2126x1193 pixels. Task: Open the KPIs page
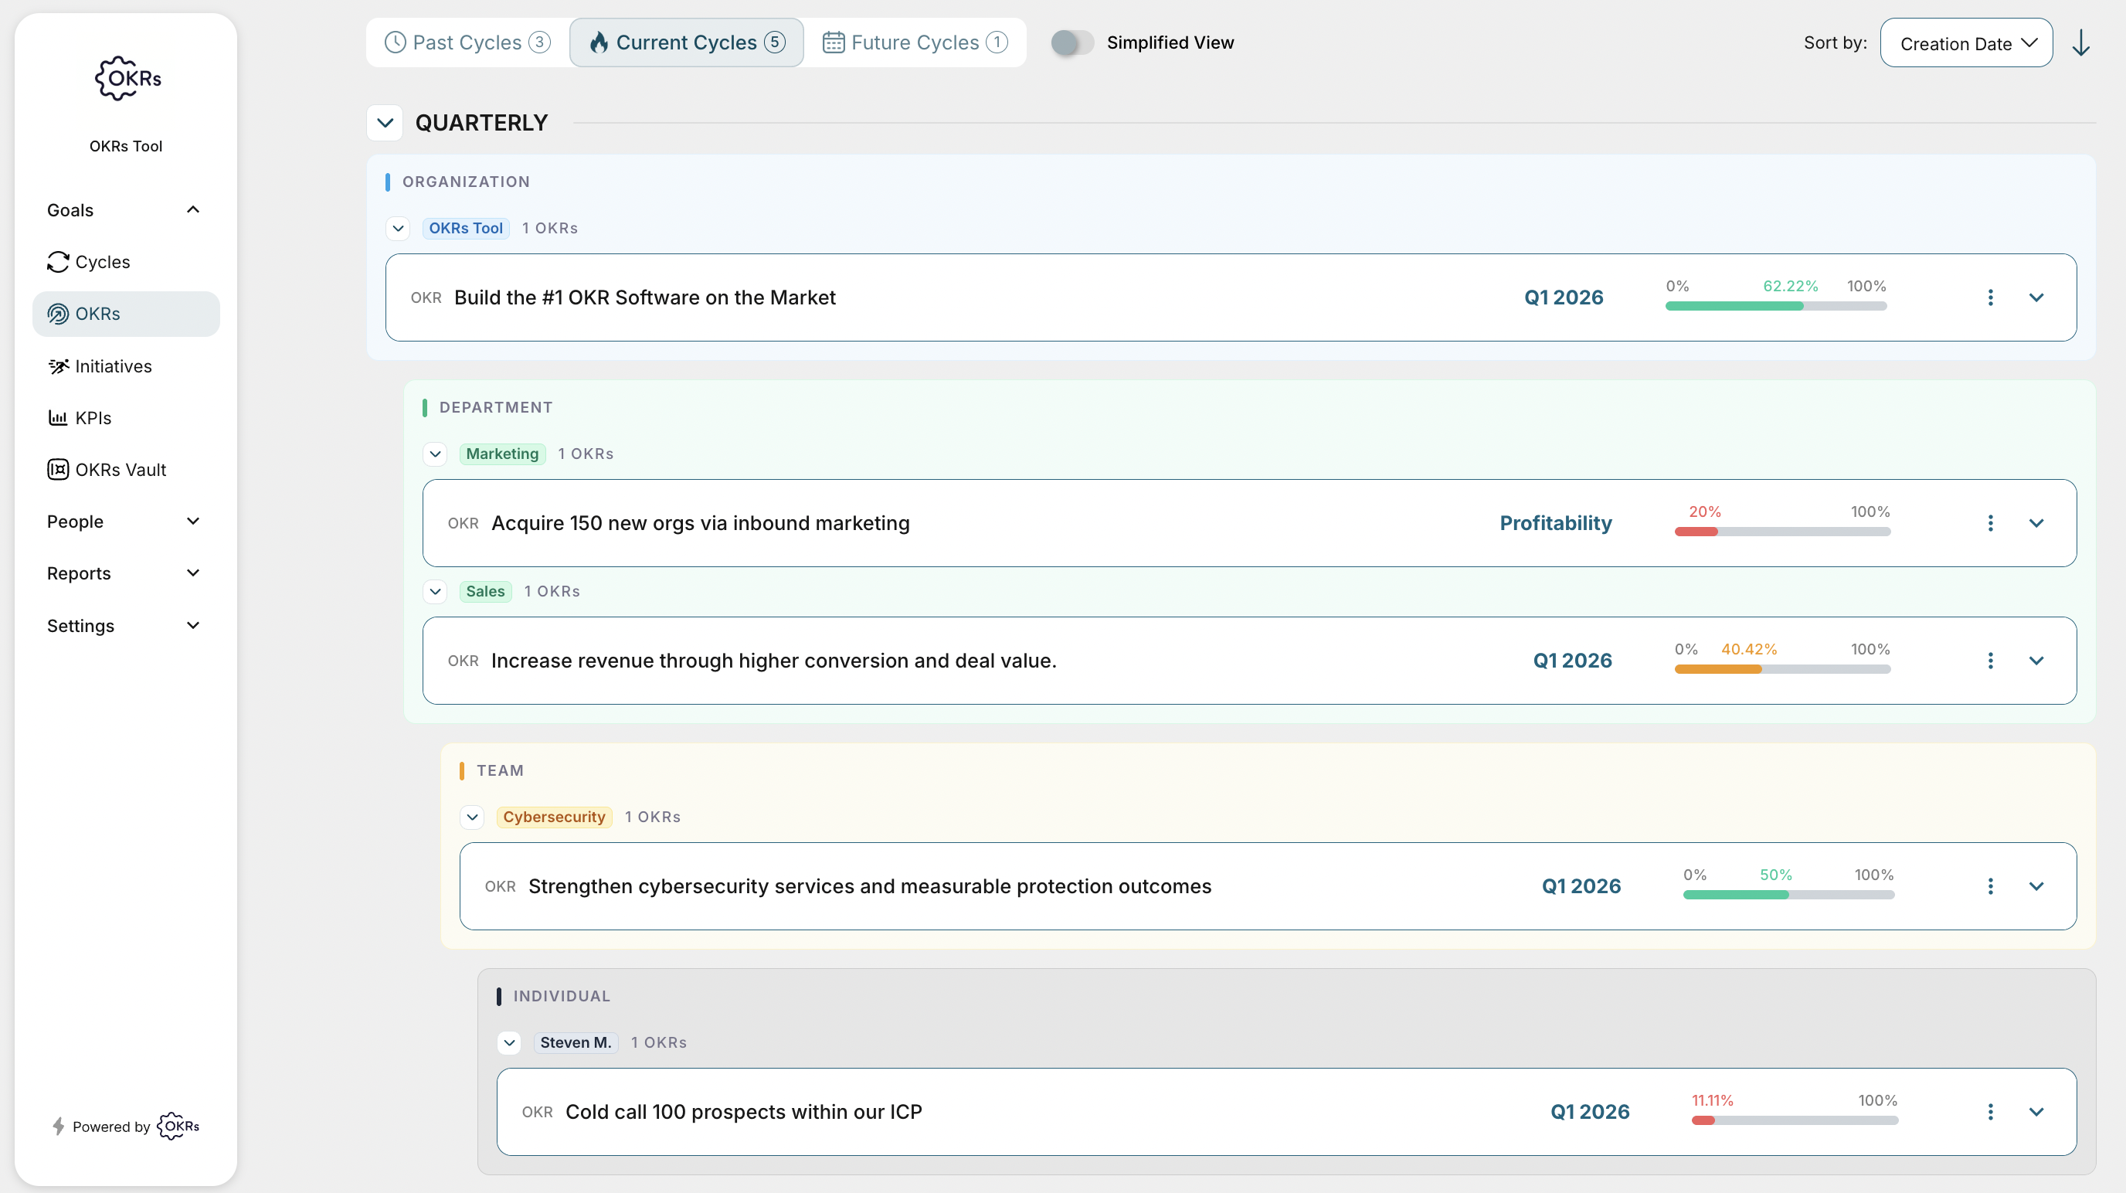coord(93,418)
